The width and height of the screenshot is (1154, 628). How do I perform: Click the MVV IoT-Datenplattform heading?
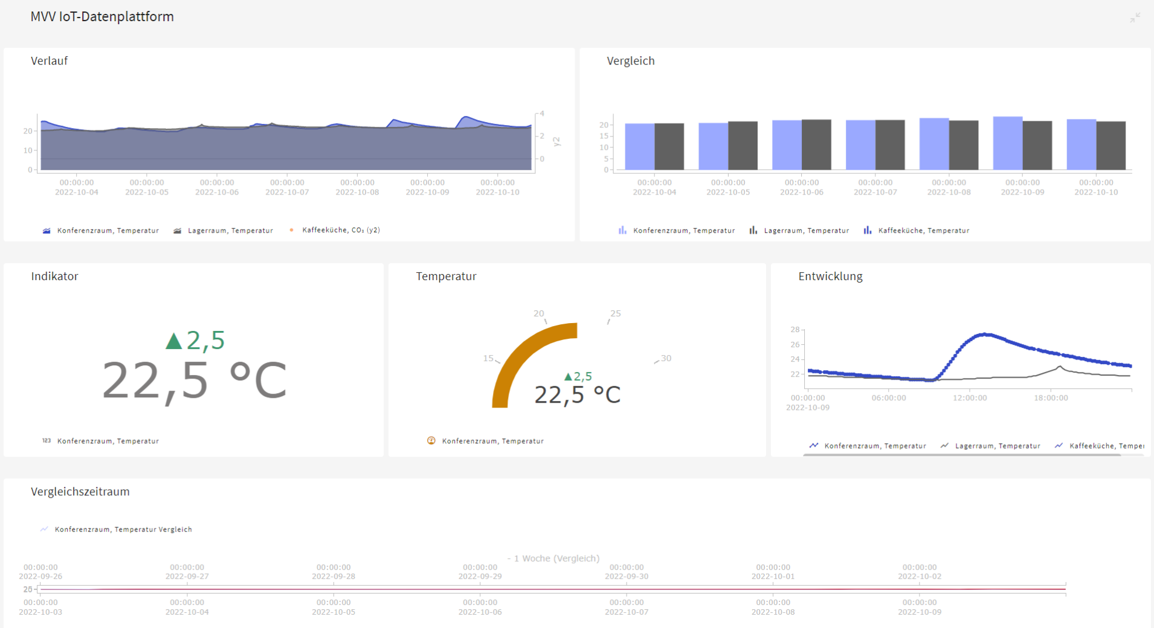tap(102, 17)
